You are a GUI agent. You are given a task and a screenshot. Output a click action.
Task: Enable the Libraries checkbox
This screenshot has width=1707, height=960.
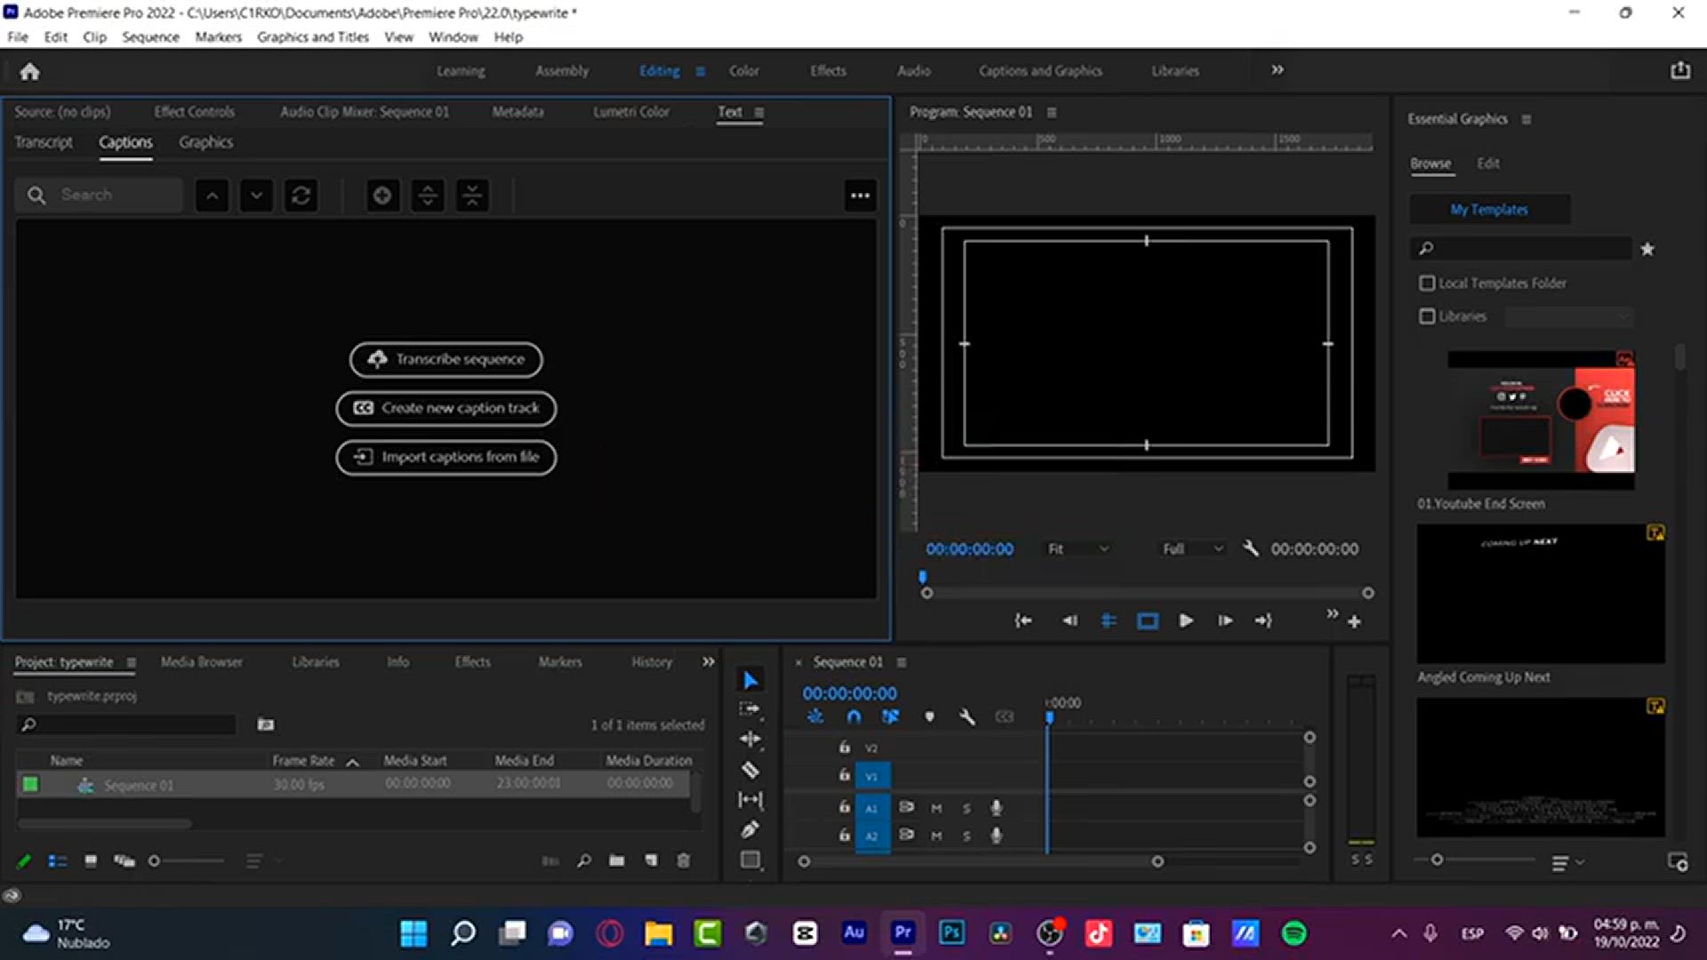tap(1427, 316)
